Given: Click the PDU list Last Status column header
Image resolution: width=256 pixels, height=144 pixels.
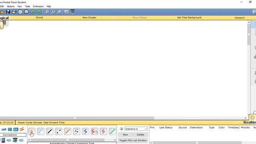Looking at the screenshot, I should point(166,128).
